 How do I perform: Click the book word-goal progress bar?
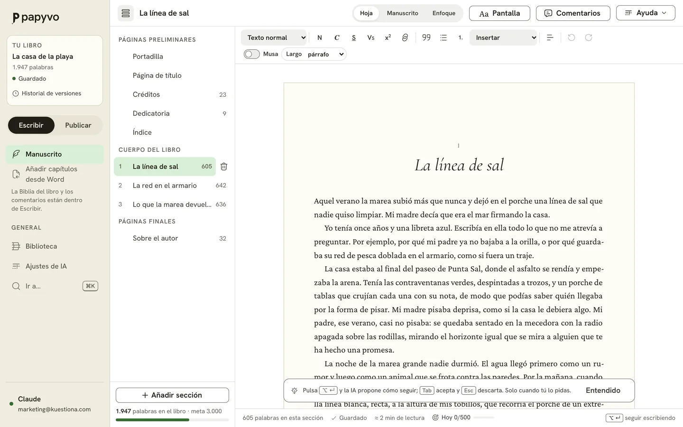point(172,420)
